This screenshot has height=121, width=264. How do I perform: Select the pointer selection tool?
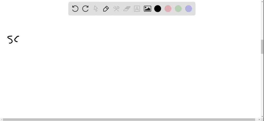click(96, 8)
